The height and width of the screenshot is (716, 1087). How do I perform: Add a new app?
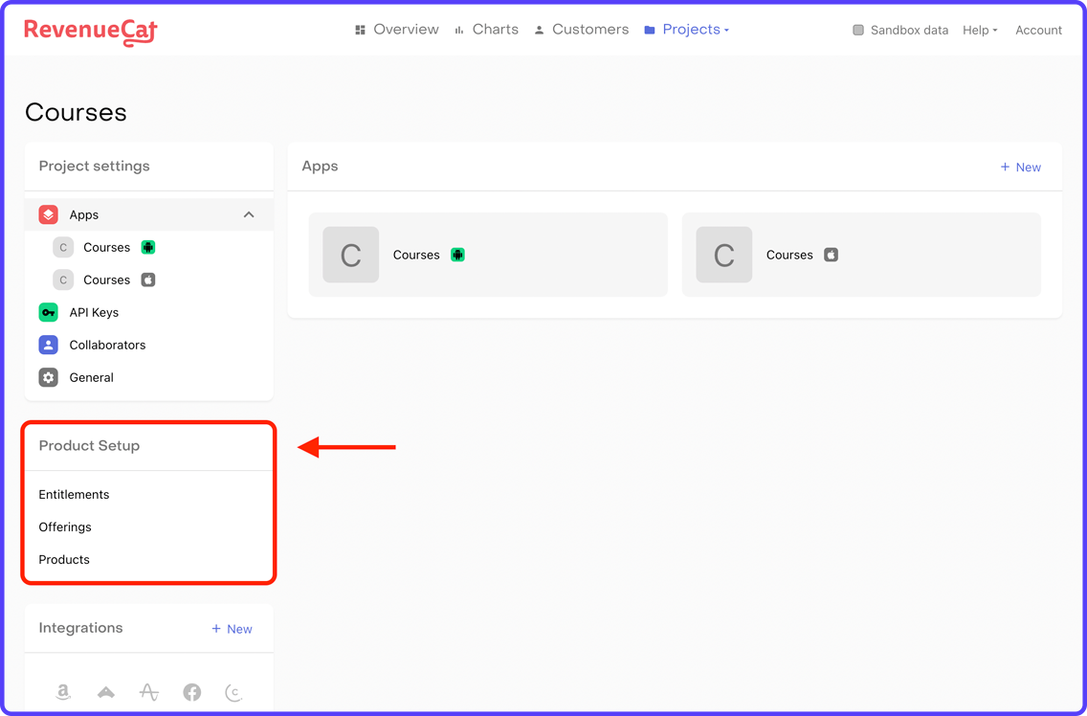click(x=1020, y=168)
